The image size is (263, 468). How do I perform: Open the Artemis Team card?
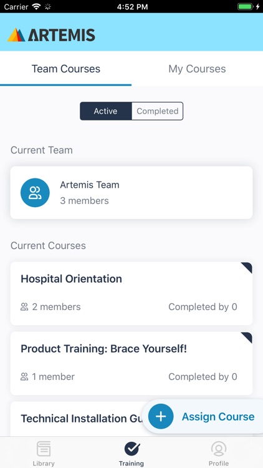point(131,193)
